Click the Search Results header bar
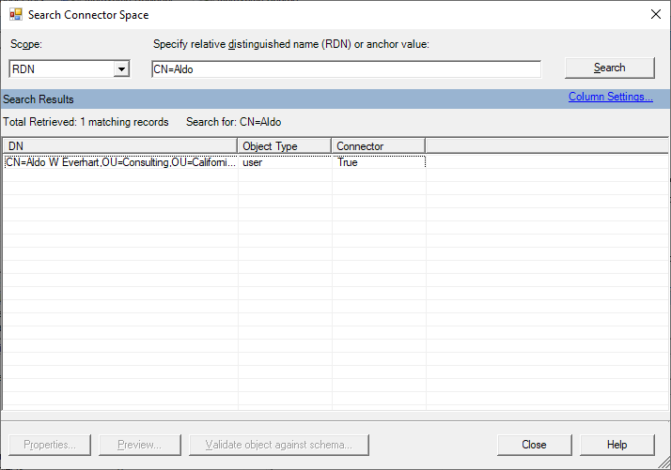Image resolution: width=671 pixels, height=470 pixels. click(x=282, y=99)
